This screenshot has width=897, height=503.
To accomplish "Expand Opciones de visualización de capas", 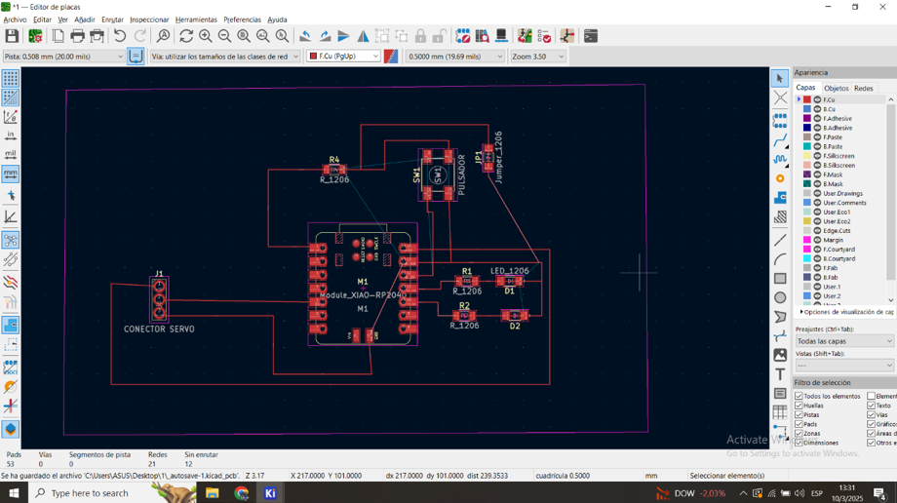I will click(x=846, y=312).
